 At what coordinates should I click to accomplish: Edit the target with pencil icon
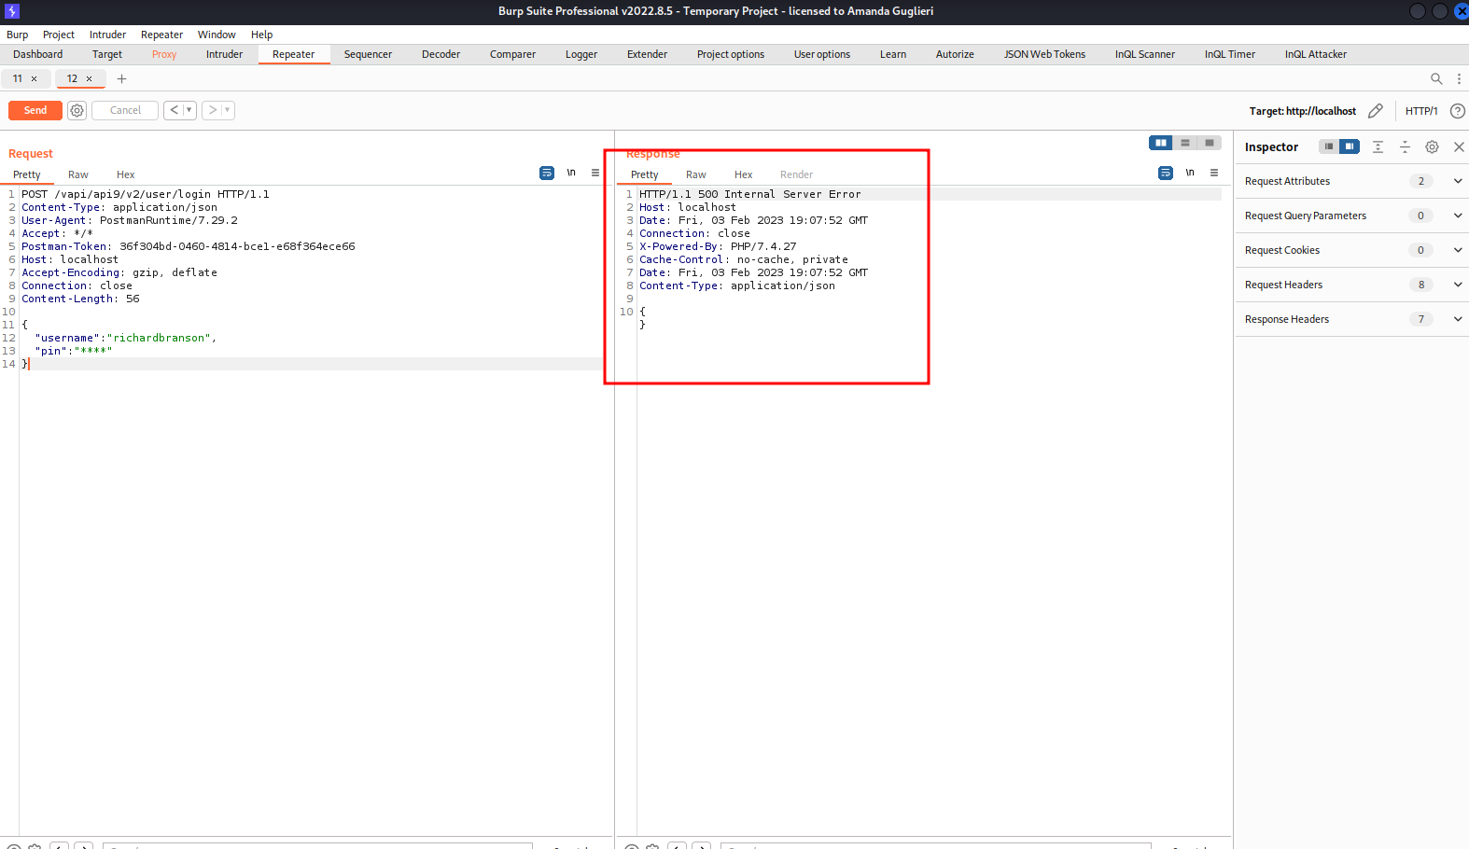coord(1376,111)
